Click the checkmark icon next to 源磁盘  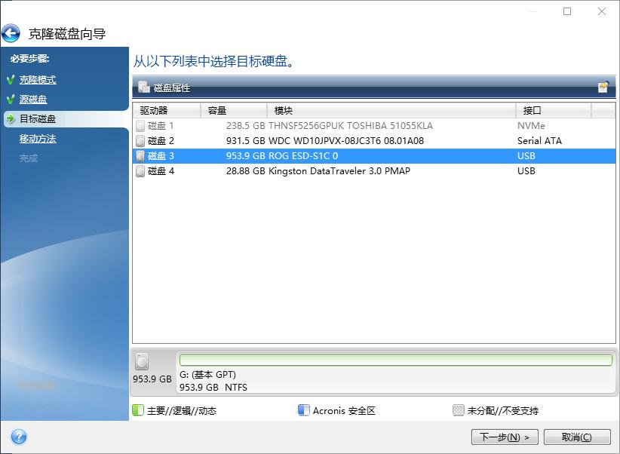pos(8,98)
